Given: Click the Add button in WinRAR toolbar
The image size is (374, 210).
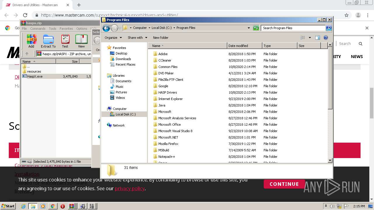Looking at the screenshot, I should [31, 41].
